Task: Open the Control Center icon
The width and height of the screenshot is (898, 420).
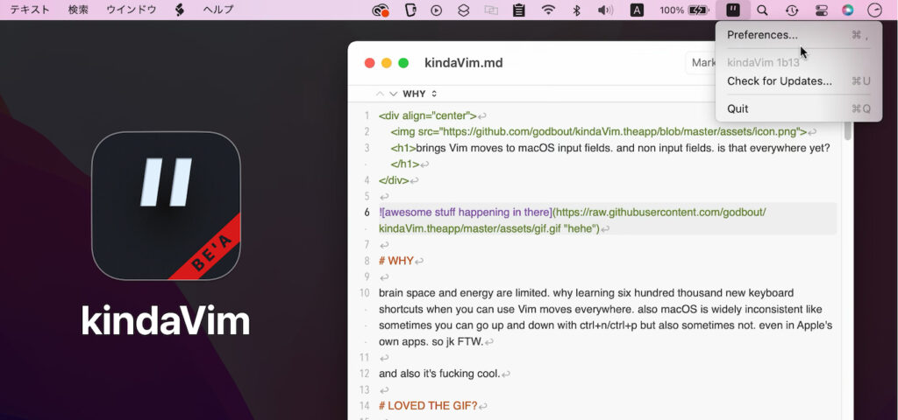Action: (821, 10)
